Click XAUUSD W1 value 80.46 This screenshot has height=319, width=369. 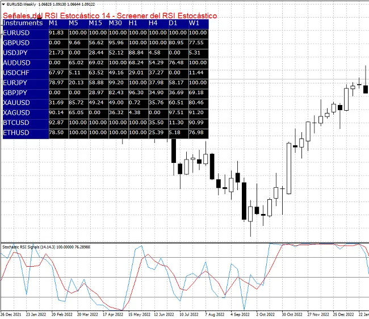[x=196, y=103]
